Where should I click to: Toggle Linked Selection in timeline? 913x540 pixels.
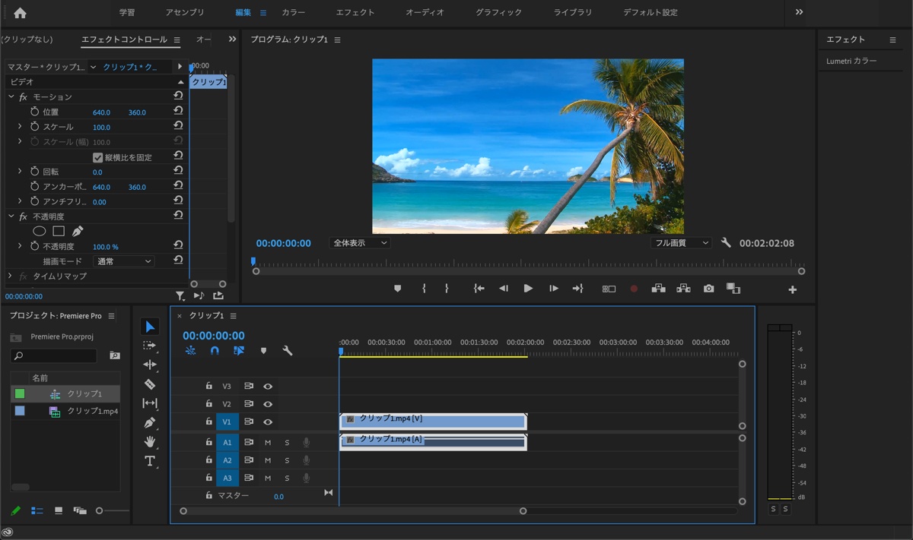pos(239,351)
